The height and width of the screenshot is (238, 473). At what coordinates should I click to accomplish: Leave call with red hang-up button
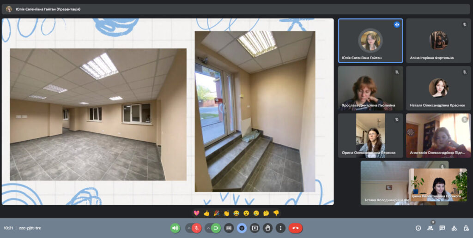(296, 228)
